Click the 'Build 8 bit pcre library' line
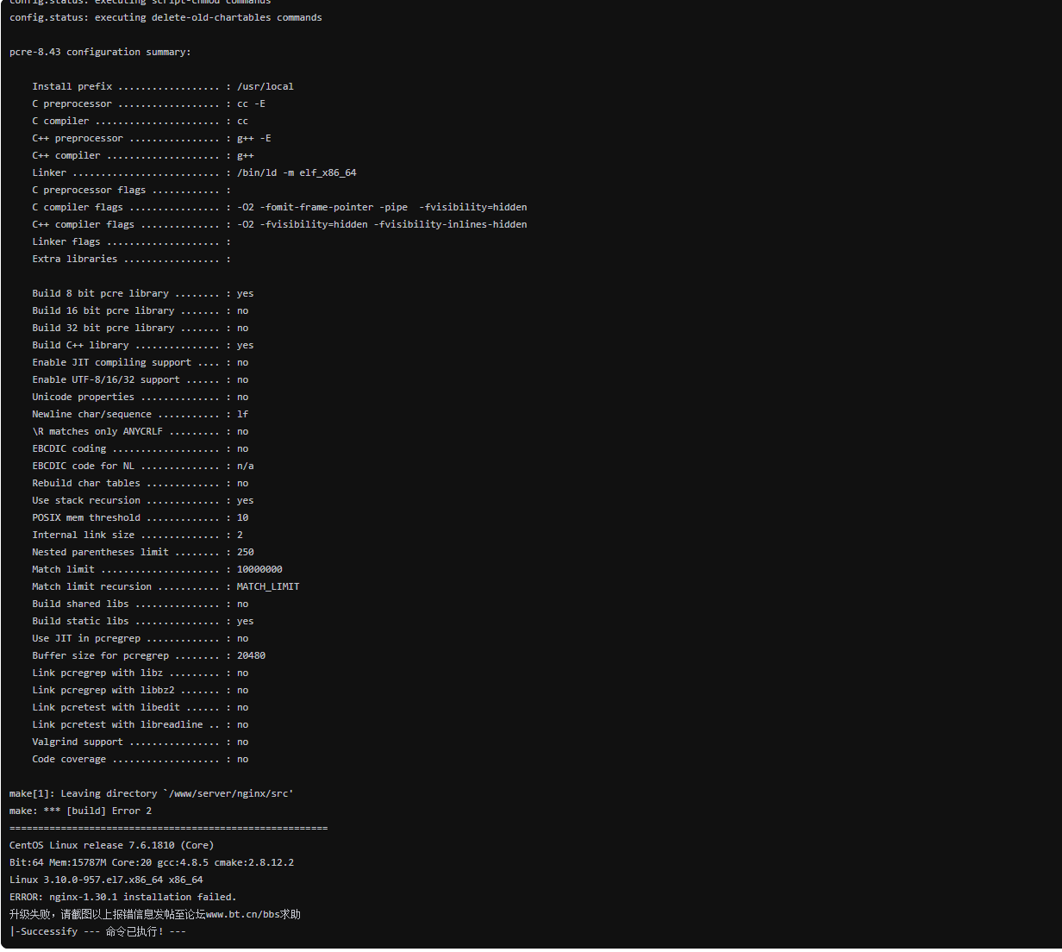1062x952 pixels. pos(143,293)
